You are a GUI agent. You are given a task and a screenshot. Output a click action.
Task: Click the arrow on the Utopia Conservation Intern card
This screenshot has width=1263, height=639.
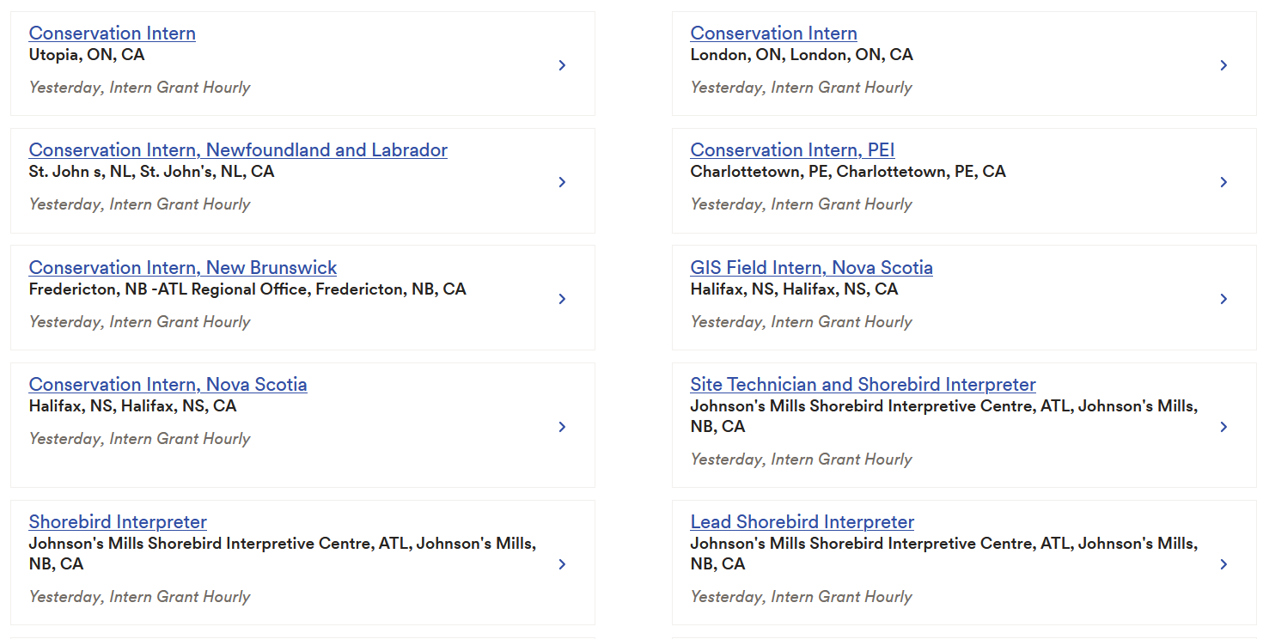pyautogui.click(x=562, y=65)
